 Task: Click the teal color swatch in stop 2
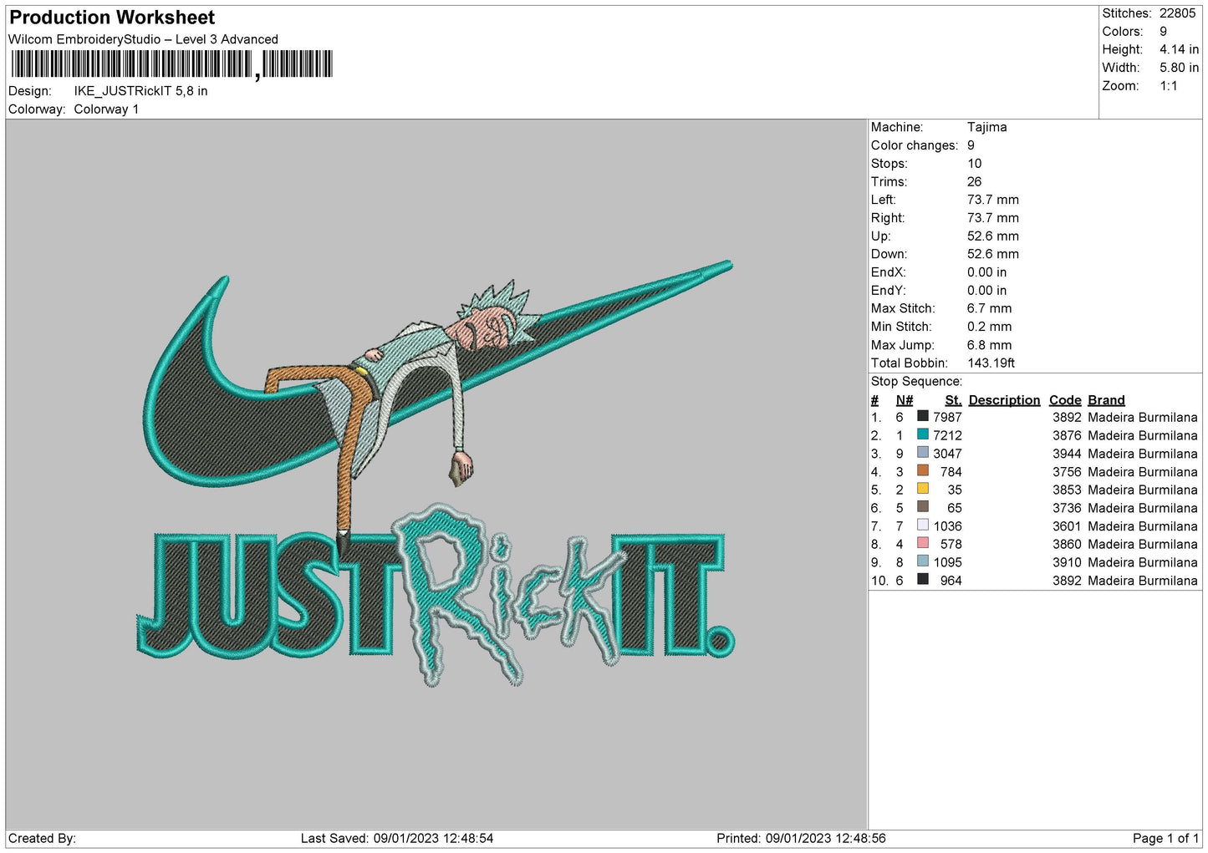click(x=922, y=434)
